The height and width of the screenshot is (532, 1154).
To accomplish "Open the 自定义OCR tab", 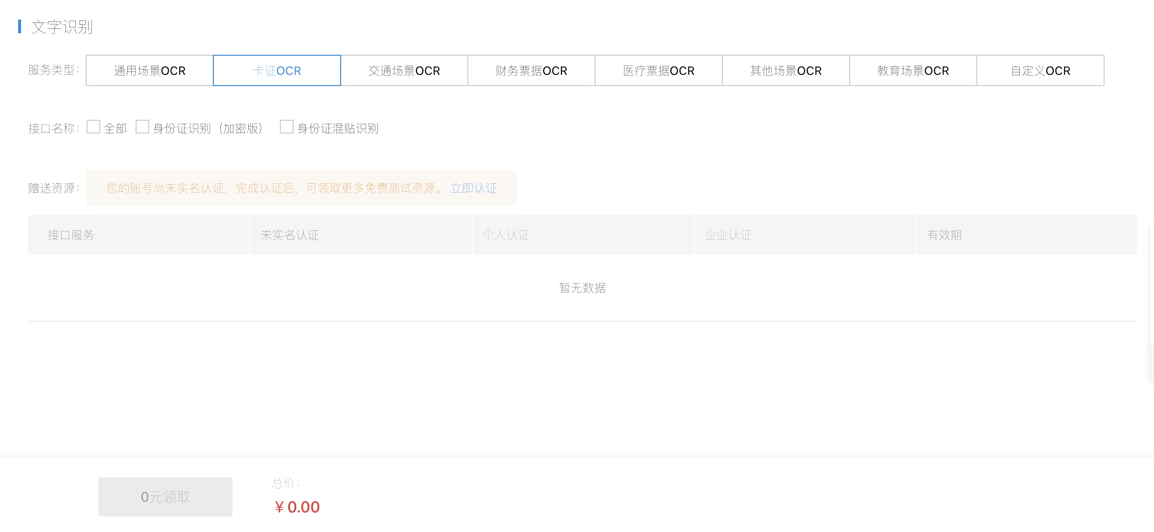I will (x=1040, y=71).
